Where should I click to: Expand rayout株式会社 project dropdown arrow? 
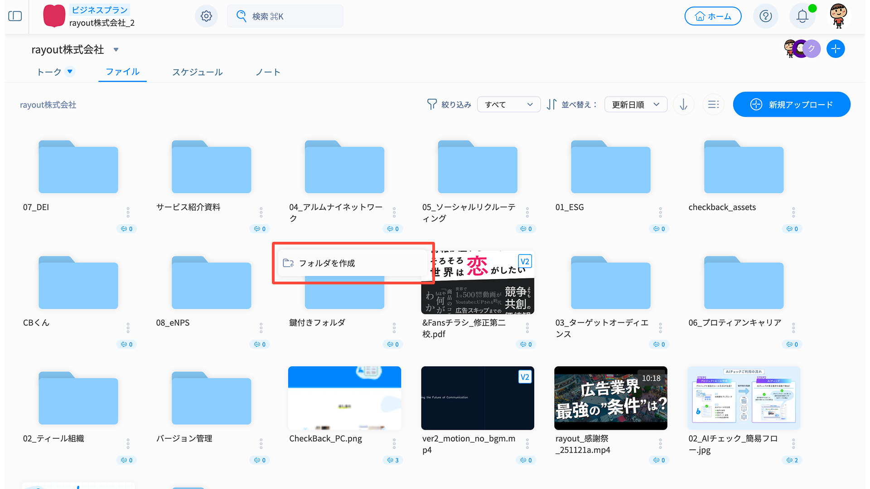coord(116,50)
